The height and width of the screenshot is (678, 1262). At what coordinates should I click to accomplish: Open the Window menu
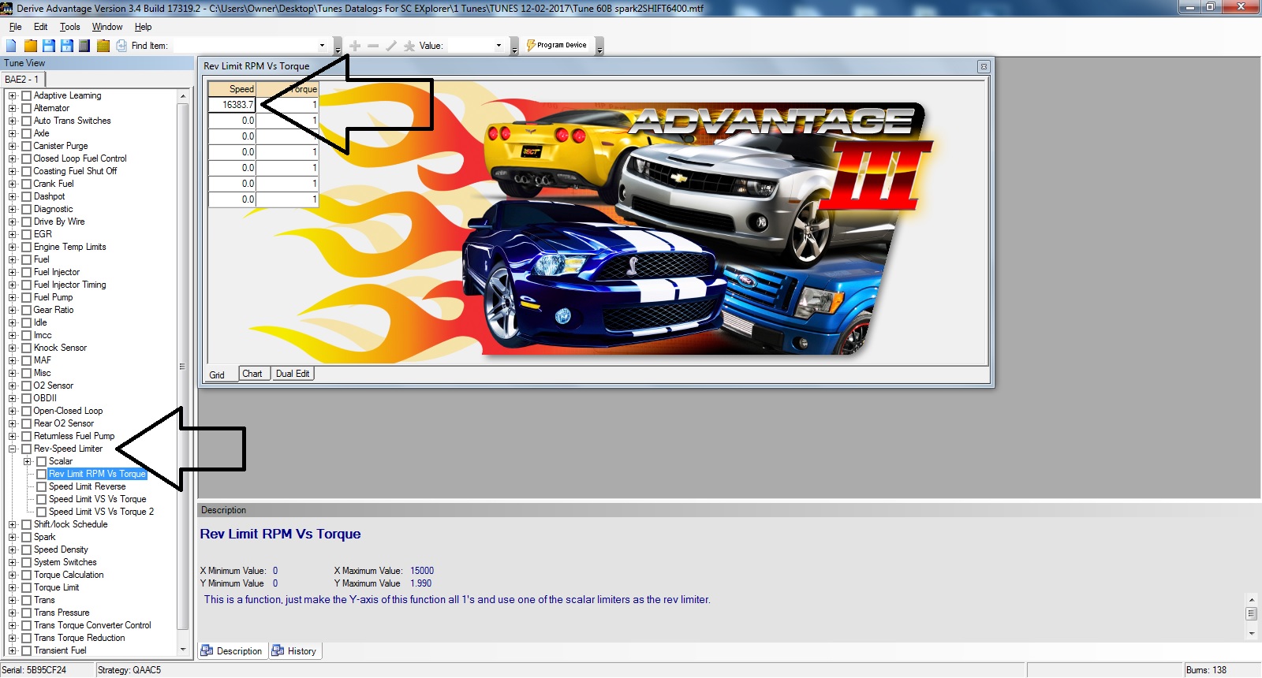pyautogui.click(x=107, y=27)
